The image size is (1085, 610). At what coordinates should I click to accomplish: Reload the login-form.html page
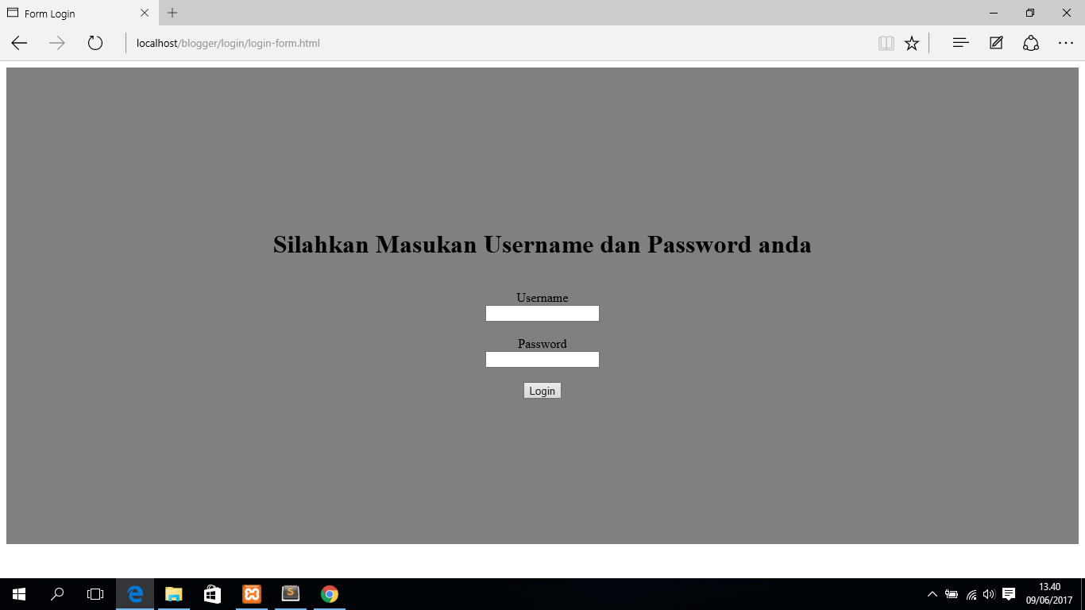click(95, 43)
